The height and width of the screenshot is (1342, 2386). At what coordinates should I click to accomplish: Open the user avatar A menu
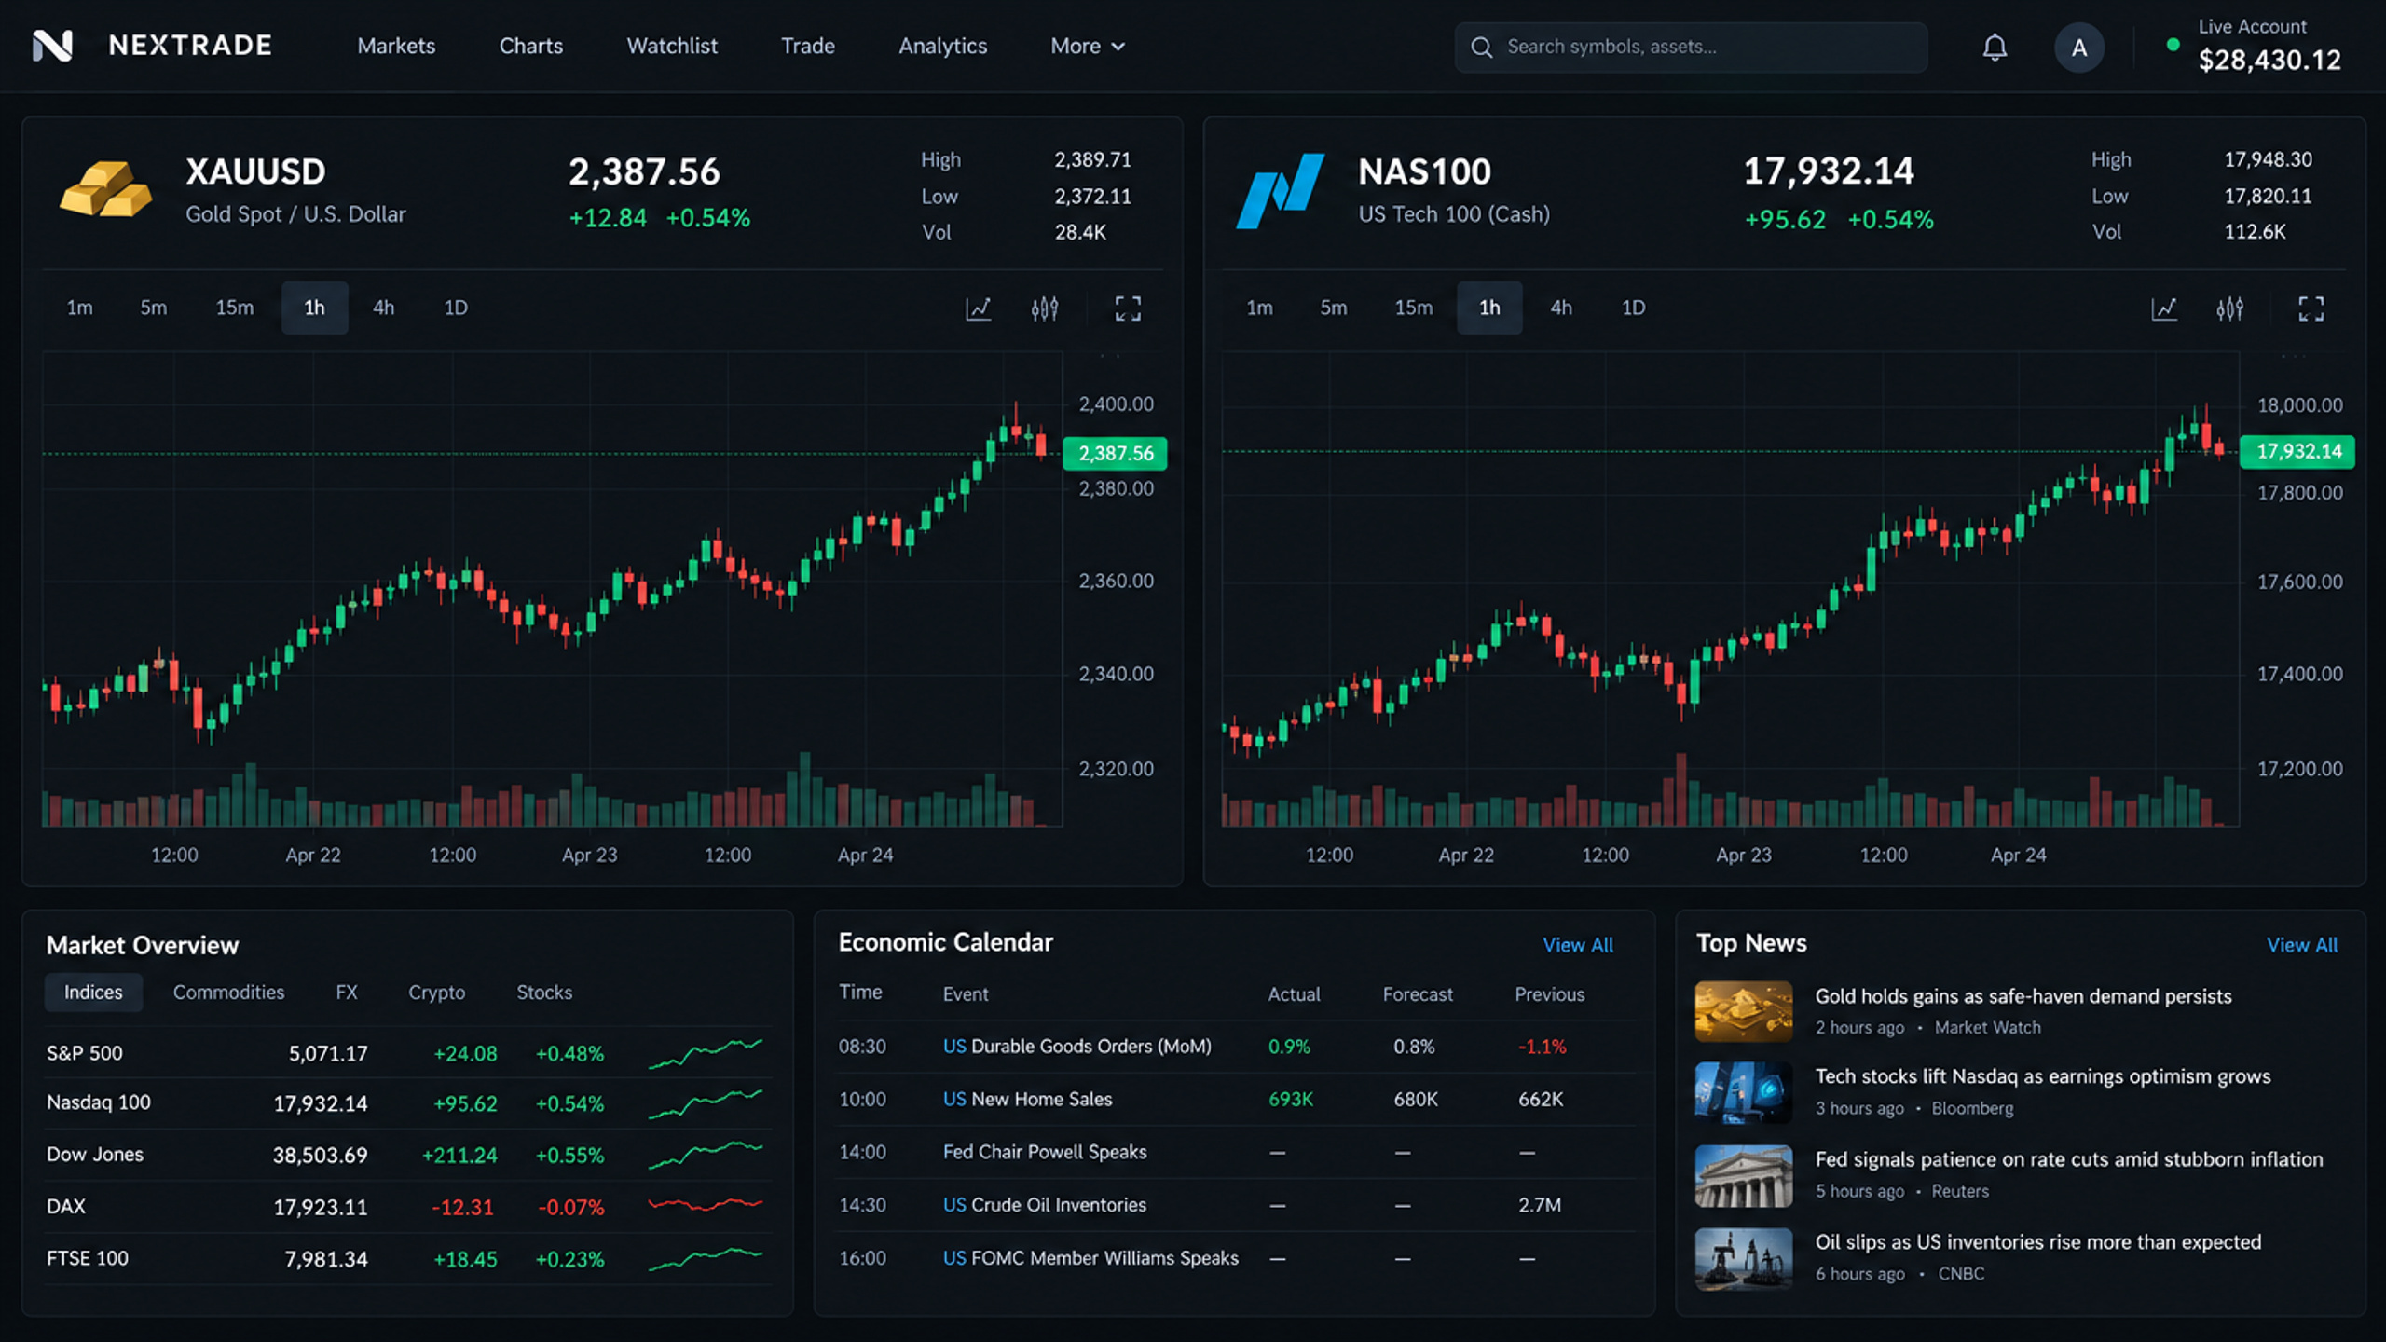(2078, 48)
